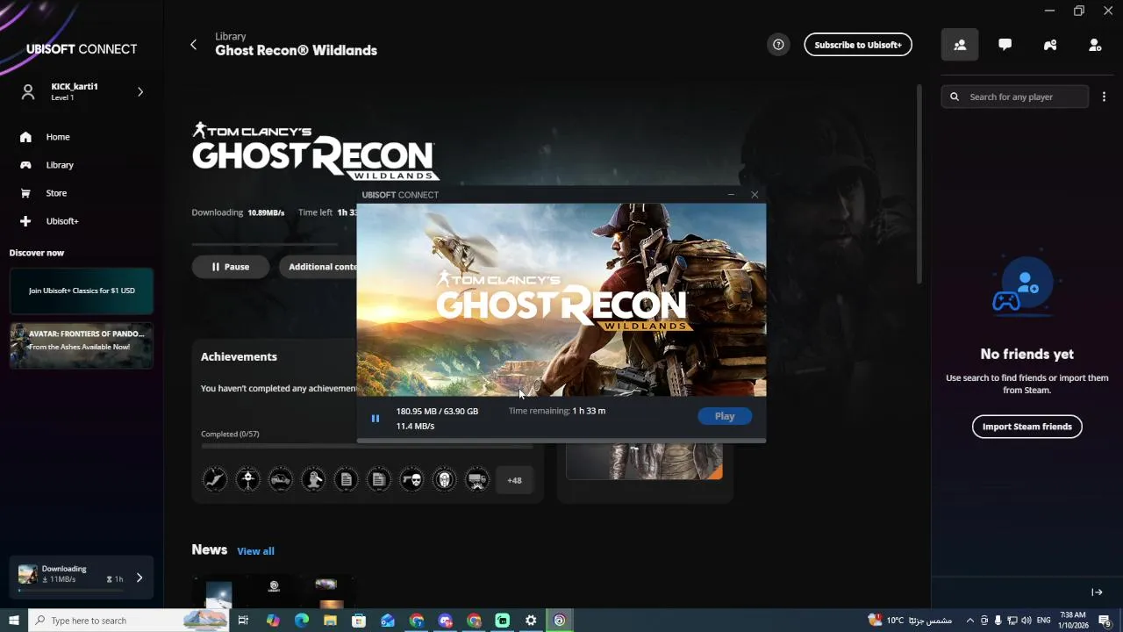Collapse the friends panel with arrow

point(1097,592)
